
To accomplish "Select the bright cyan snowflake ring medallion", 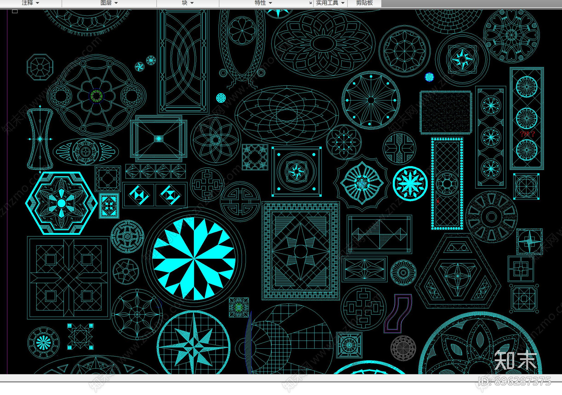I will [x=410, y=184].
